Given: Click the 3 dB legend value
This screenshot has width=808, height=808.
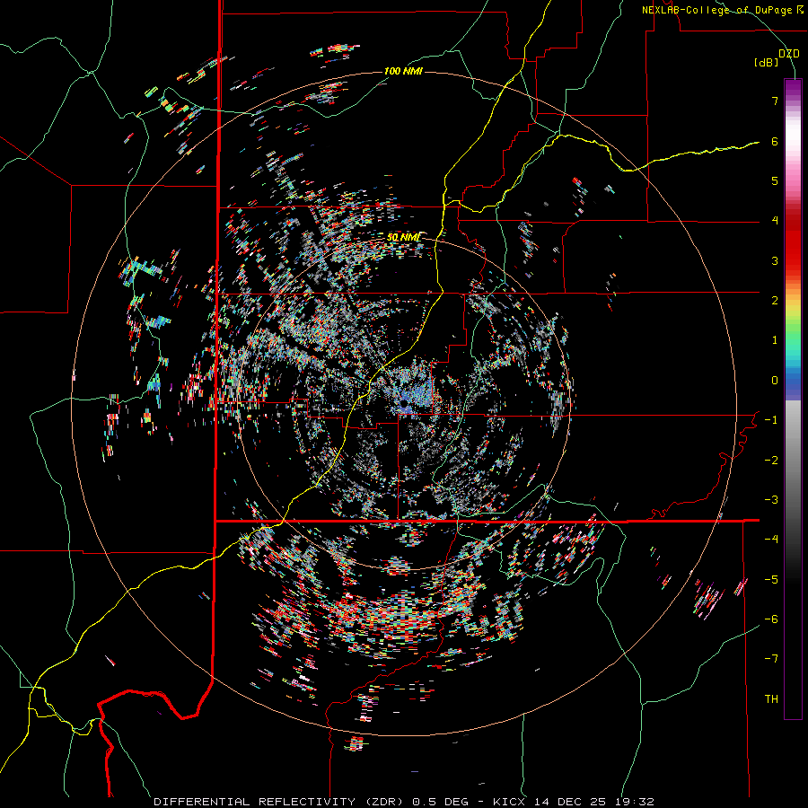Looking at the screenshot, I should (x=775, y=260).
